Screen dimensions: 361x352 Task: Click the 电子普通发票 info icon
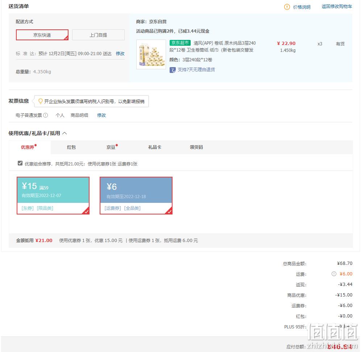tap(46, 115)
